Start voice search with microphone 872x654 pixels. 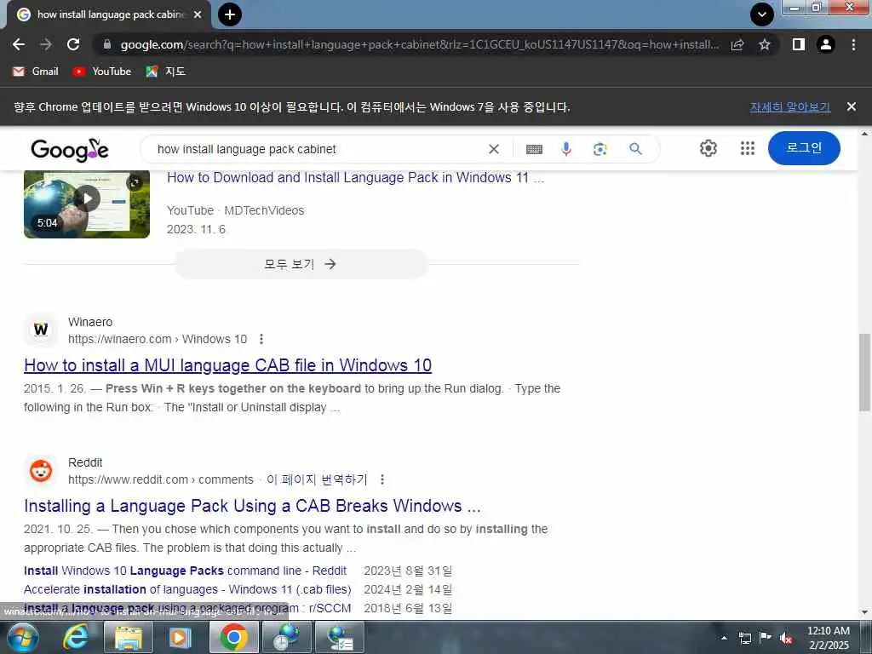566,149
